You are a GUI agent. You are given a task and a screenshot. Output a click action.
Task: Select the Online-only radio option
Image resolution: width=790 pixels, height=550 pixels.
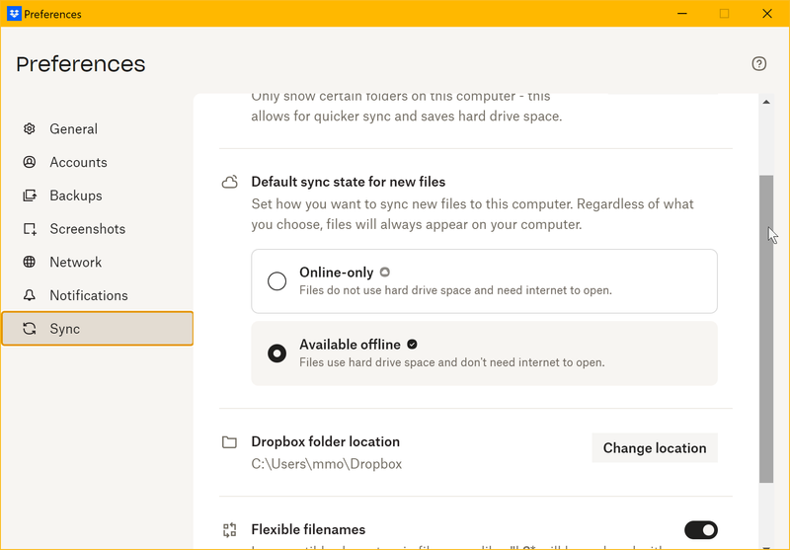pos(277,281)
